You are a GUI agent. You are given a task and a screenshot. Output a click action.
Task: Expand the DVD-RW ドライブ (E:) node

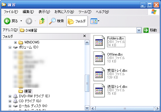click(x=10, y=96)
